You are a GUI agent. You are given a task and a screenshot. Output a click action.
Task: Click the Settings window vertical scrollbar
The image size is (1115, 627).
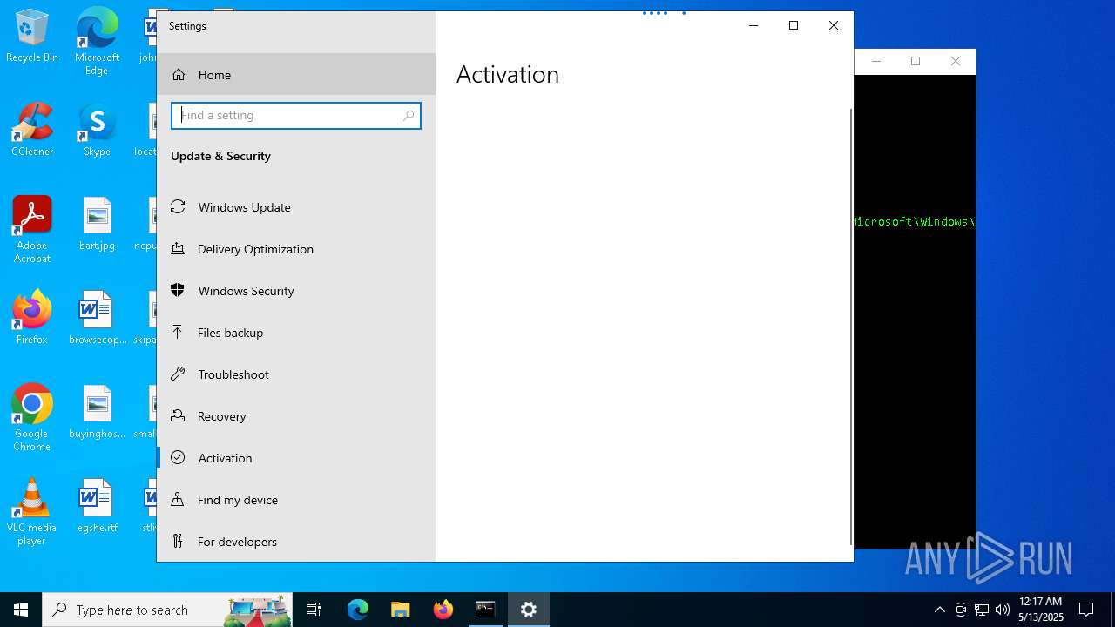coord(851,327)
